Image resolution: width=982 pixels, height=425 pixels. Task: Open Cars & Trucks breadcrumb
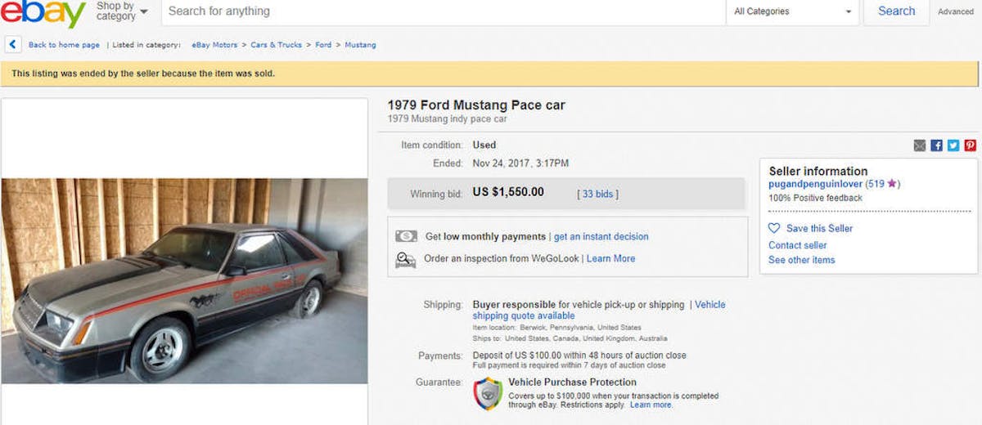point(277,45)
